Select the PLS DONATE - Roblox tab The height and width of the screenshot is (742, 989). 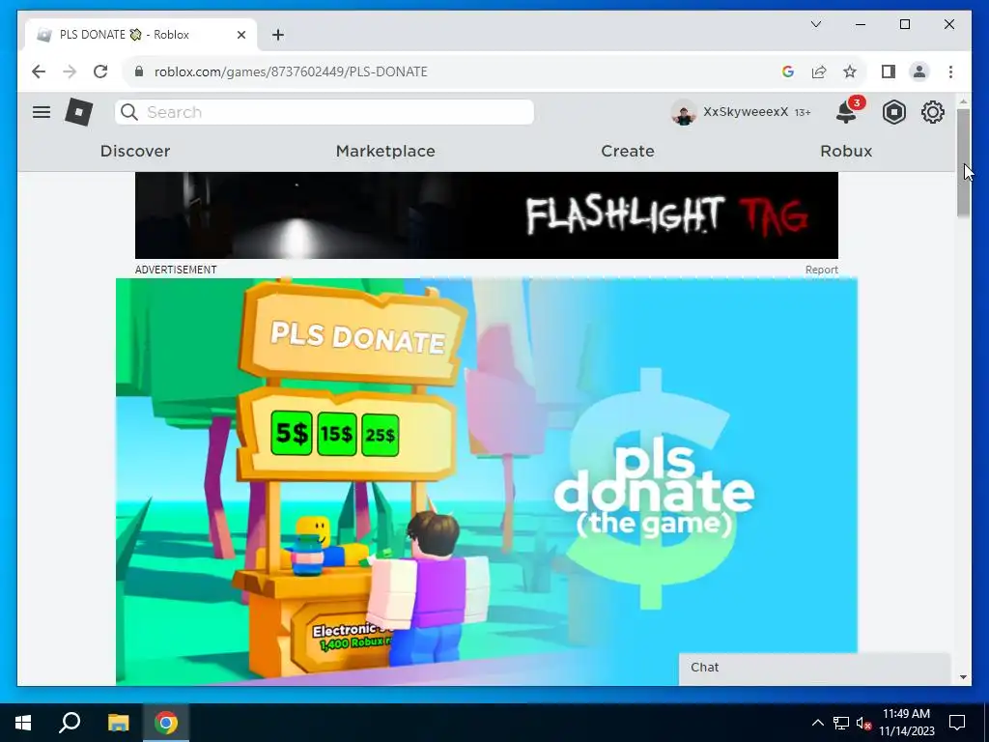click(x=140, y=35)
